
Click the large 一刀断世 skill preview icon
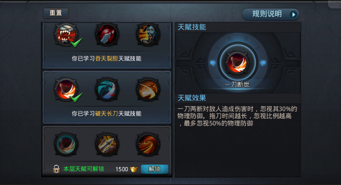click(237, 63)
